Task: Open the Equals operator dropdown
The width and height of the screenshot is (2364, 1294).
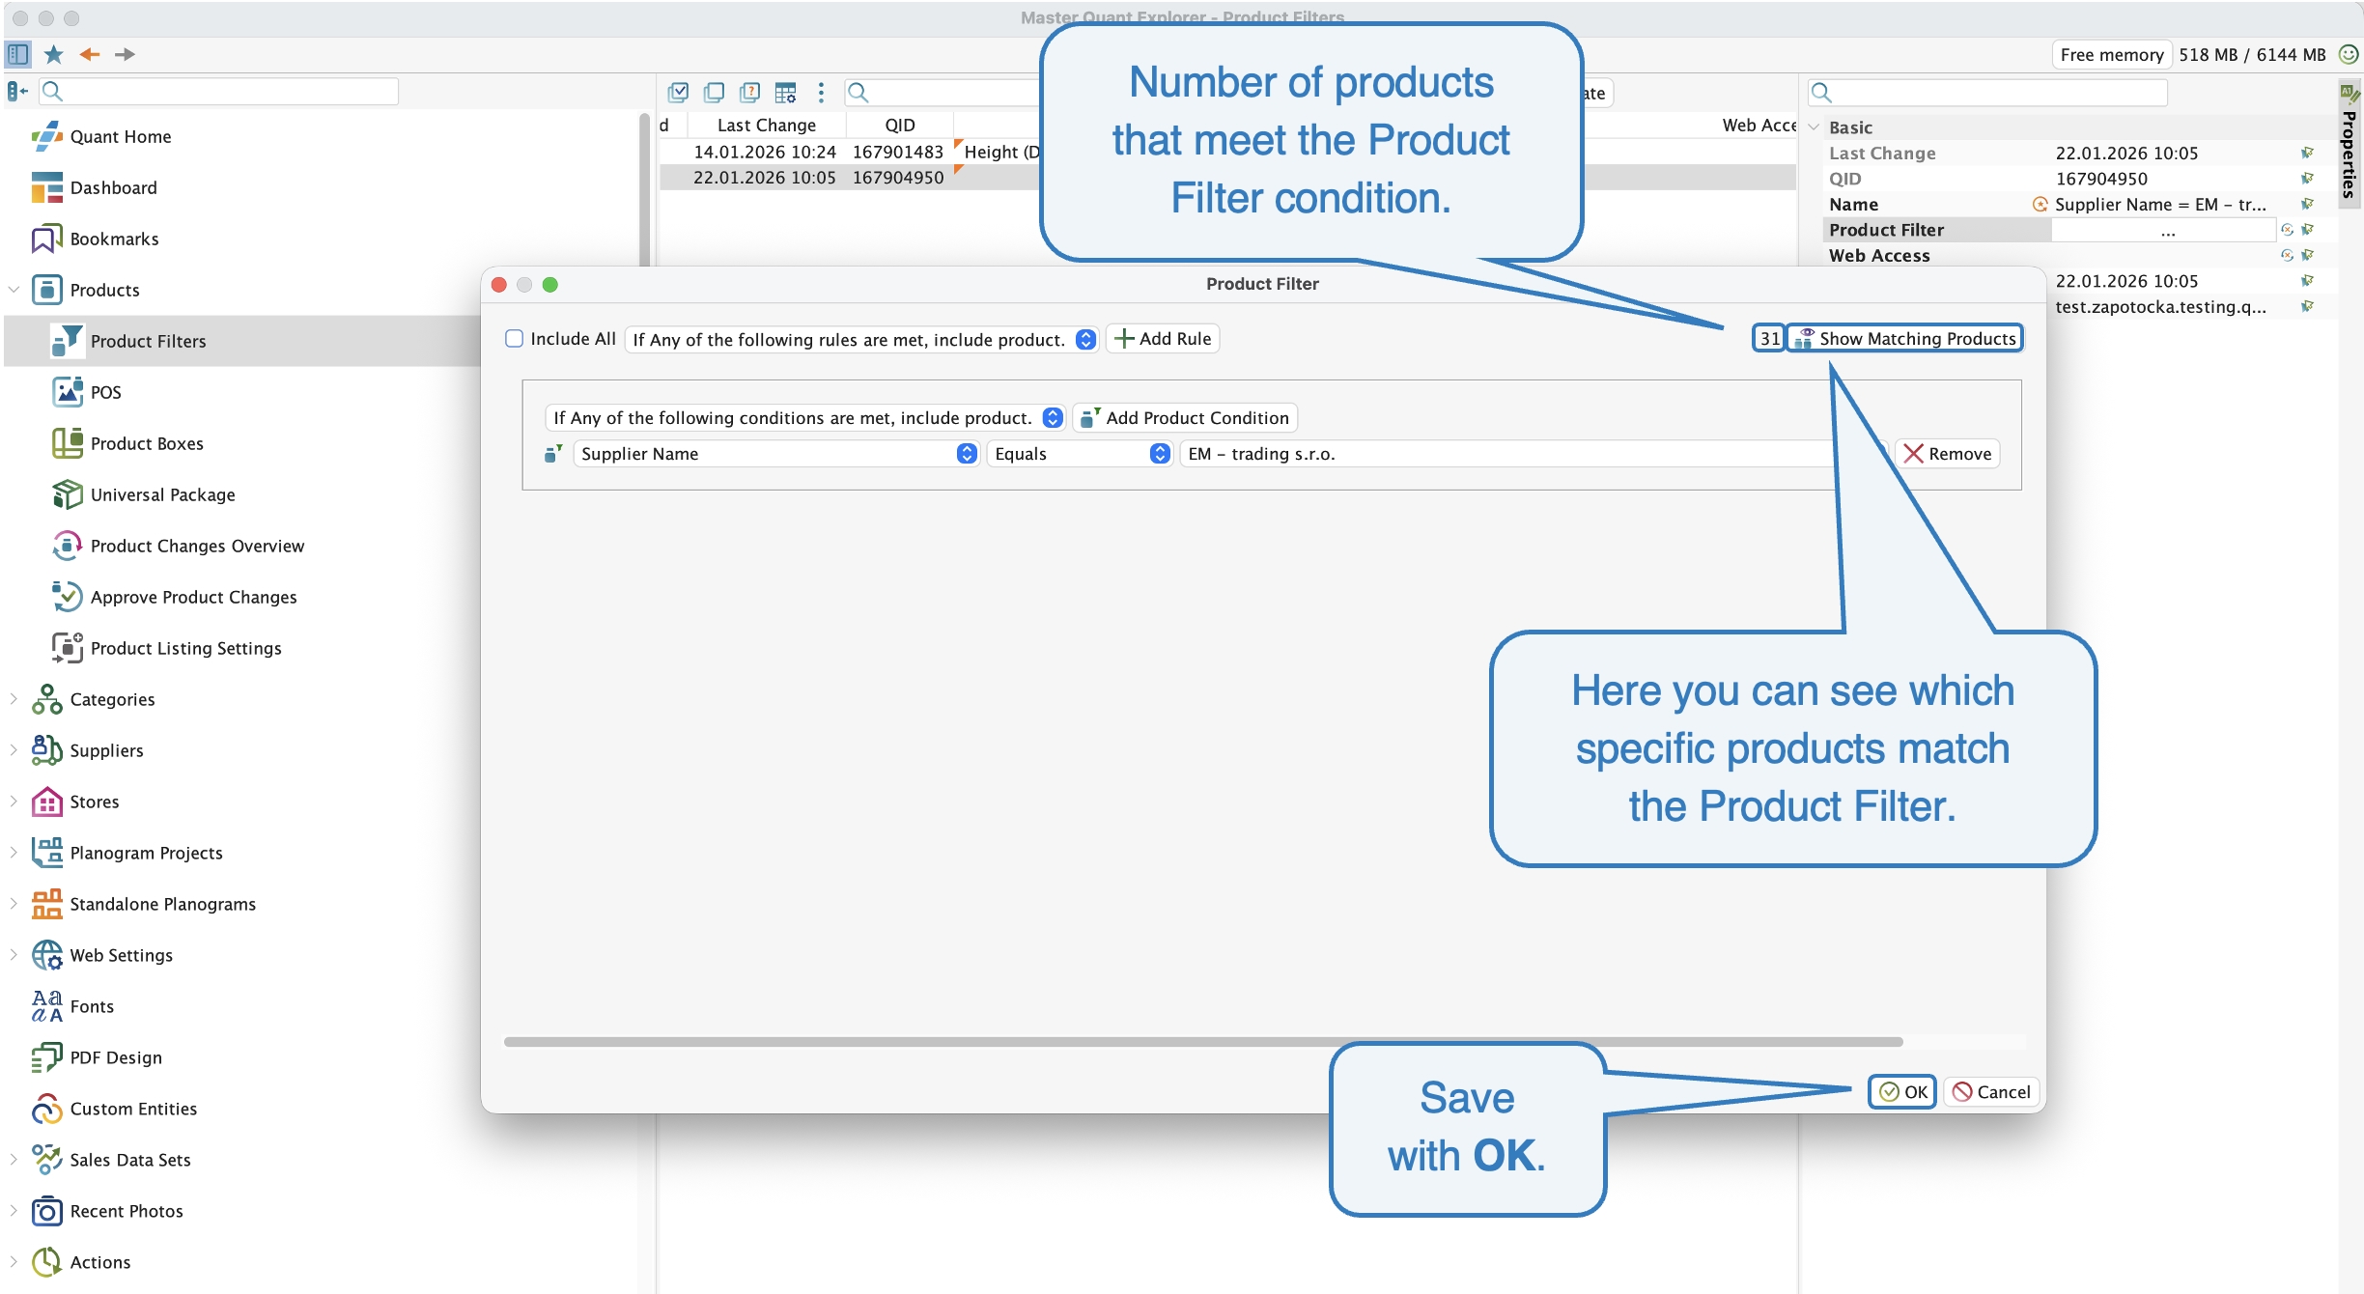Action: (x=1080, y=453)
